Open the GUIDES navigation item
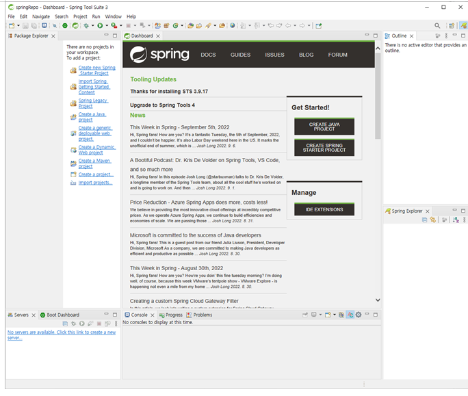Screen dimensions: 468x396 pos(240,55)
